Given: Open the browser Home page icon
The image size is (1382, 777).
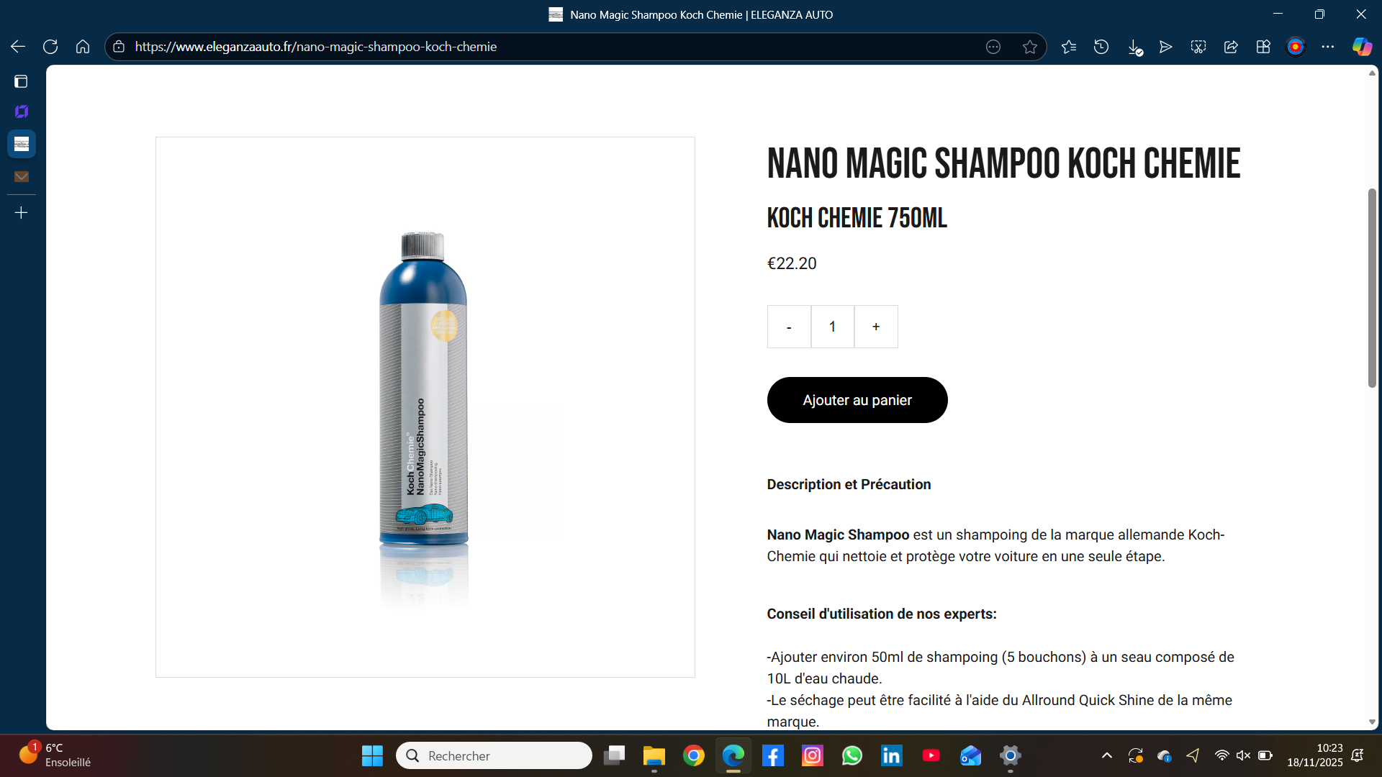Looking at the screenshot, I should tap(83, 47).
